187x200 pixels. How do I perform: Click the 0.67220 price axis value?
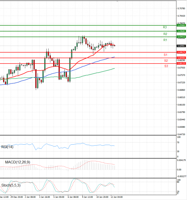point(181,83)
